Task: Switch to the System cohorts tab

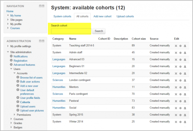Action: [63, 16]
